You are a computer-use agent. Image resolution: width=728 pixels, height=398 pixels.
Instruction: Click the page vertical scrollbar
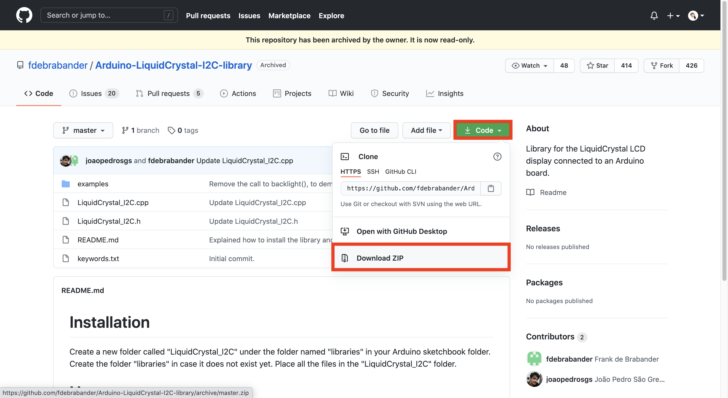pyautogui.click(x=724, y=141)
